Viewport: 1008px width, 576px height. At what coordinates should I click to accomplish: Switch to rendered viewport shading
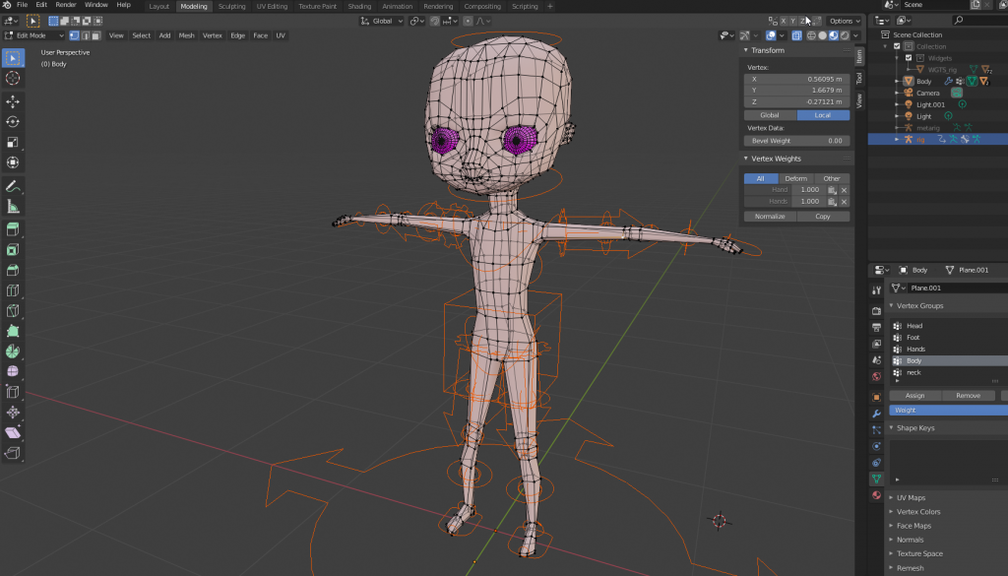point(844,36)
